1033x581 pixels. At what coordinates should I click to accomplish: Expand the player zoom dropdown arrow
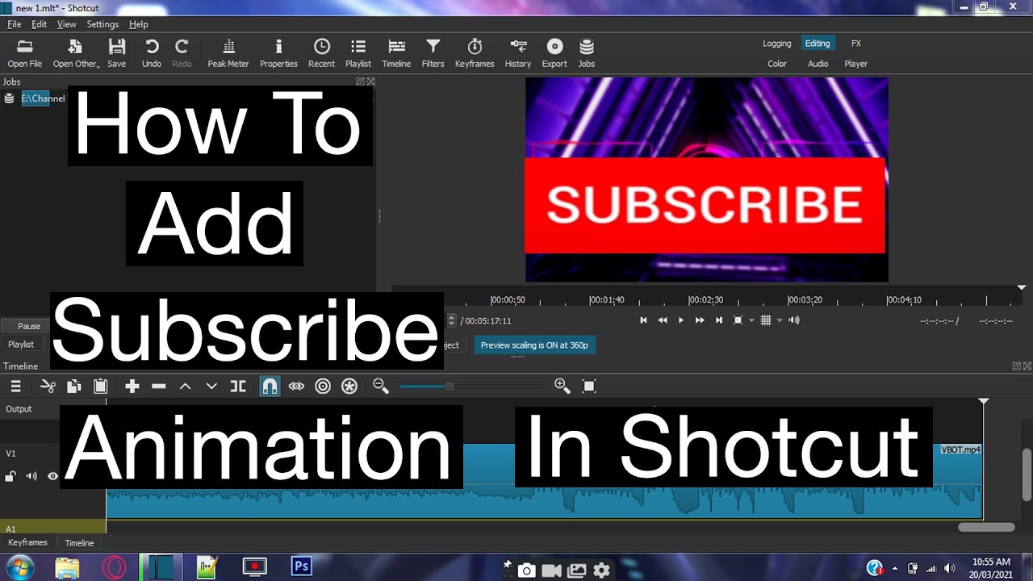tap(751, 320)
